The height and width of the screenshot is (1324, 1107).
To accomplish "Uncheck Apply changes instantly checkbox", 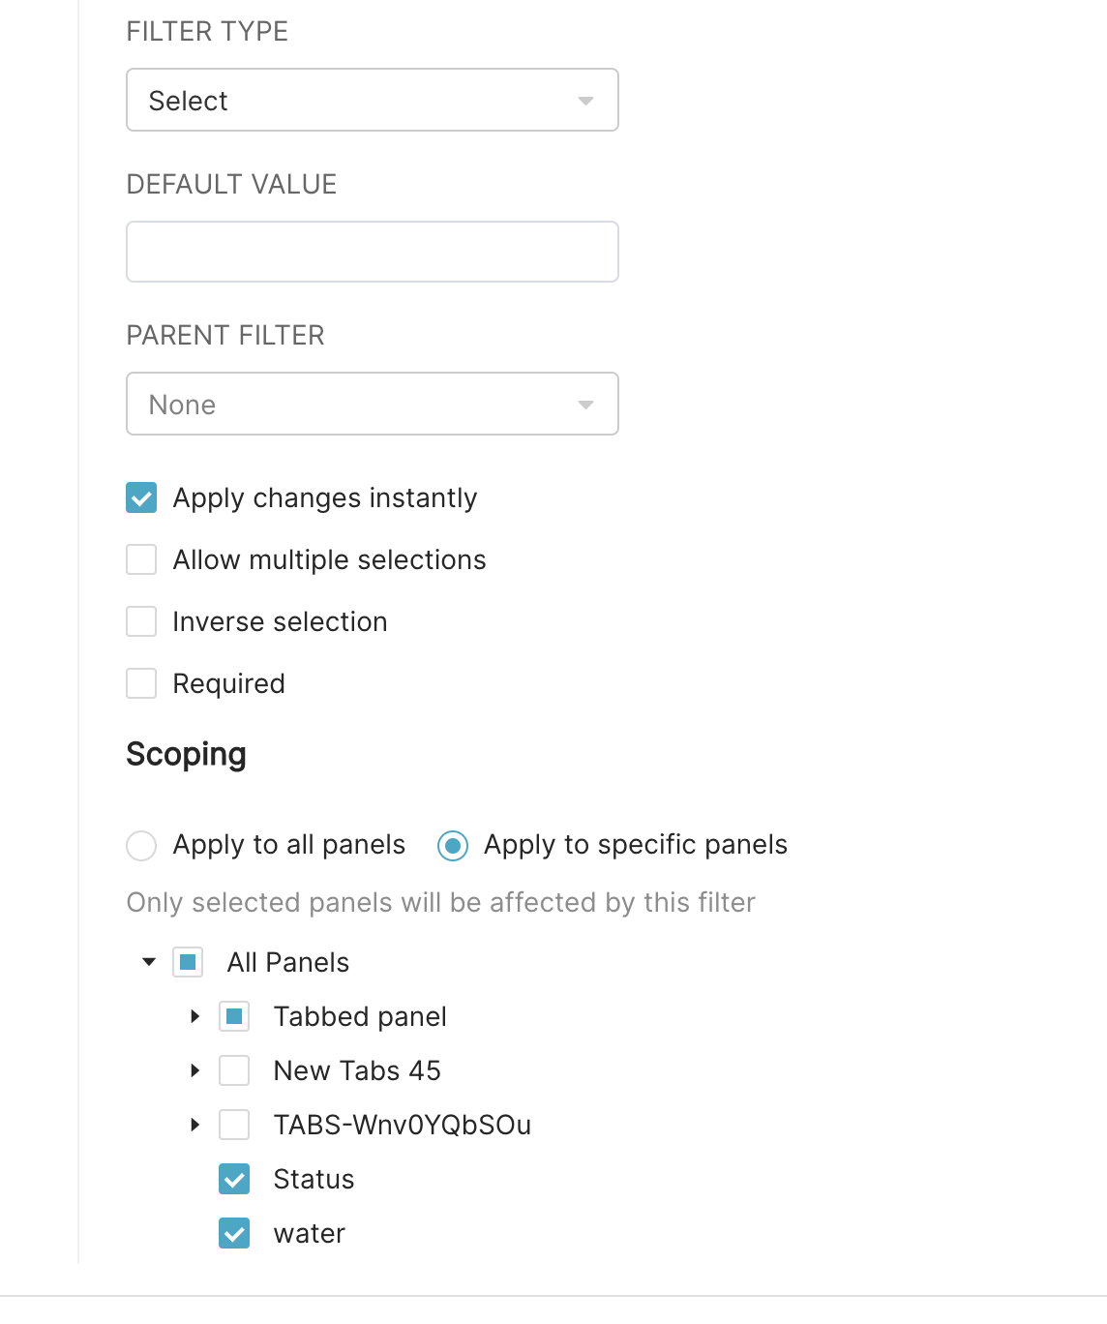I will point(141,497).
